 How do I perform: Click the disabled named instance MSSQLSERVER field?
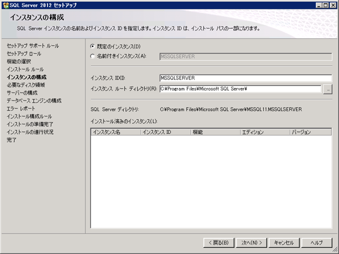click(x=246, y=56)
